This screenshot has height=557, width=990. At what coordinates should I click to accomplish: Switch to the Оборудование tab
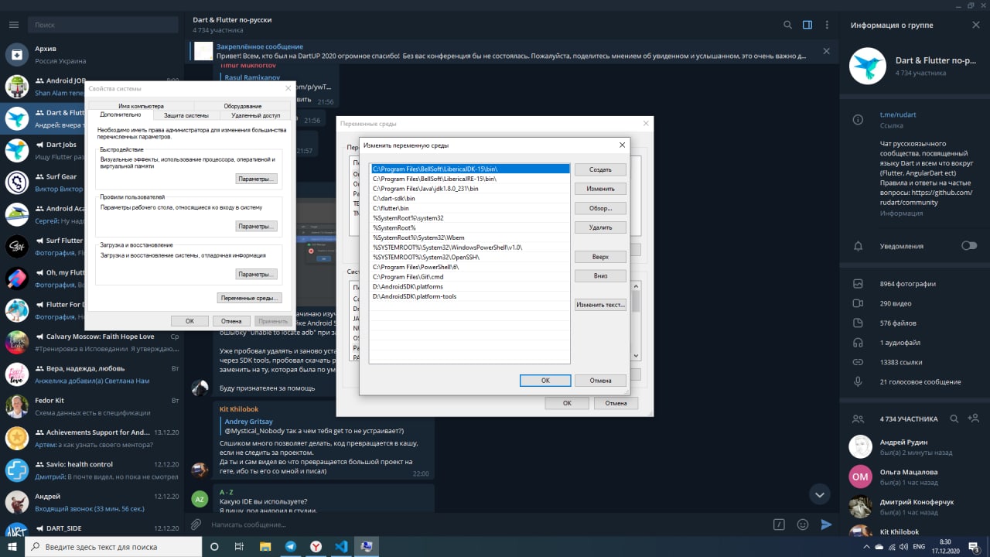243,106
